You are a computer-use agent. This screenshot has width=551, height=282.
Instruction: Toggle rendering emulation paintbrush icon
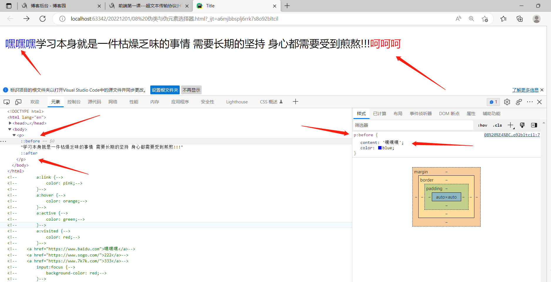click(x=522, y=125)
